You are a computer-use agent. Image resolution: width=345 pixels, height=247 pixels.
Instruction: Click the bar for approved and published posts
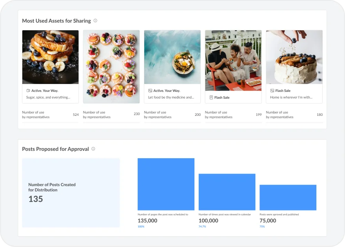click(288, 198)
